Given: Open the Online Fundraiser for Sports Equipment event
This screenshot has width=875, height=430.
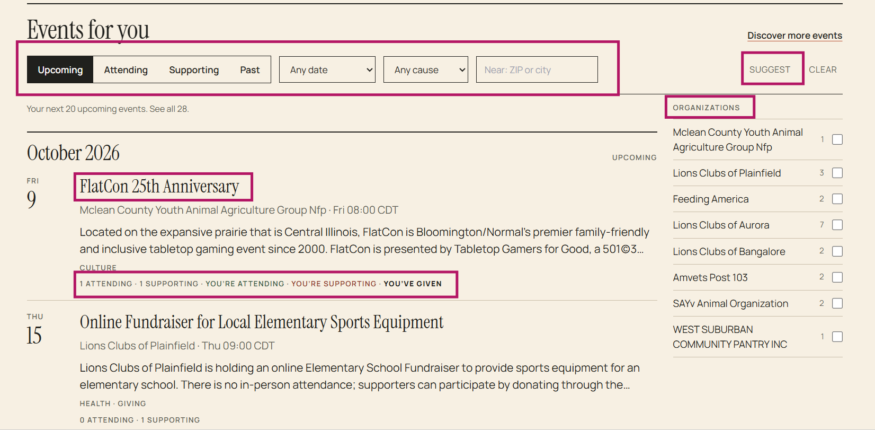Looking at the screenshot, I should pyautogui.click(x=262, y=322).
